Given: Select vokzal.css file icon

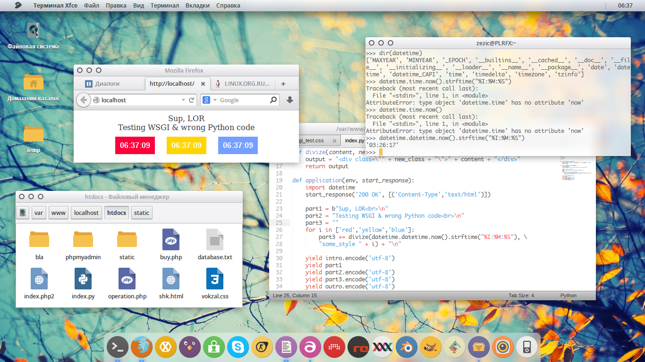Looking at the screenshot, I should pyautogui.click(x=215, y=283).
